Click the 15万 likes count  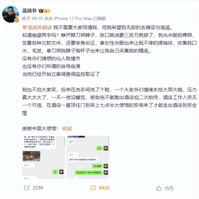(x=169, y=188)
